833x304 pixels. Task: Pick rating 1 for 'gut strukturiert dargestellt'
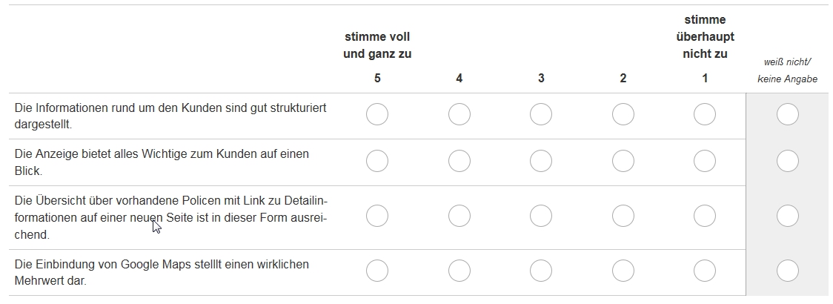point(705,115)
